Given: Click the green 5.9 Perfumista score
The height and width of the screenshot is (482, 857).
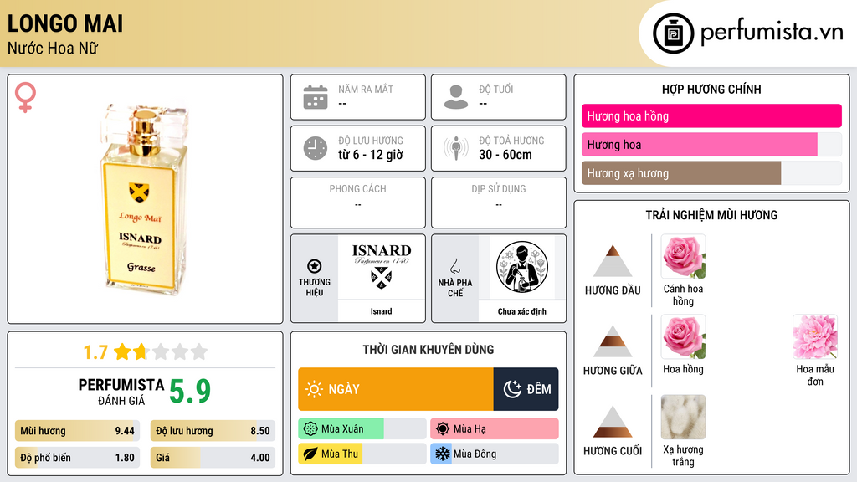Looking at the screenshot, I should (190, 391).
